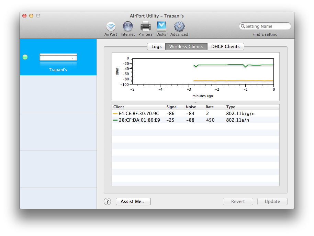Select the Trapani's base station

point(58,57)
